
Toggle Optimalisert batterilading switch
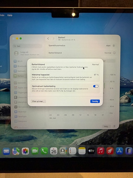click(96, 86)
